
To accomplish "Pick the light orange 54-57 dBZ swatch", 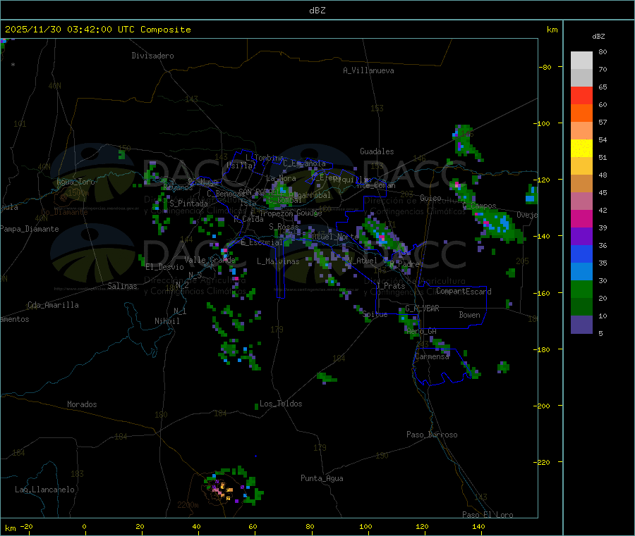I will coord(581,131).
